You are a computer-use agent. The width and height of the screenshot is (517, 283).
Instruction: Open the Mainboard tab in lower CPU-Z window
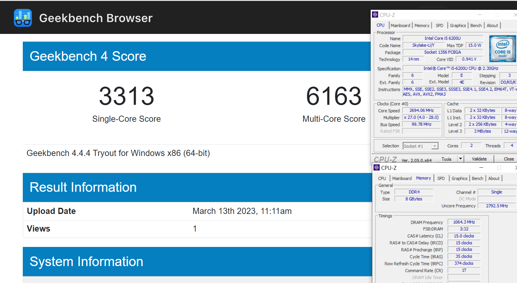402,178
